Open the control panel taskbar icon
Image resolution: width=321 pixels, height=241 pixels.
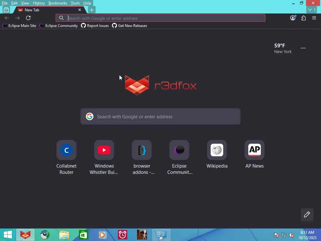tap(161, 235)
